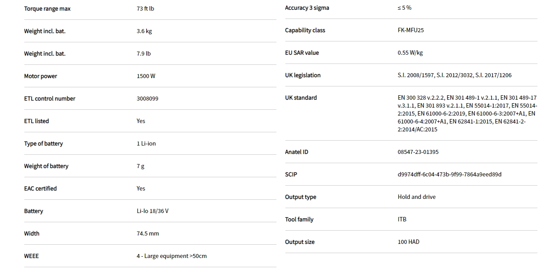Click the Accuracy 3 sigma label
The height and width of the screenshot is (269, 560).
tap(307, 8)
